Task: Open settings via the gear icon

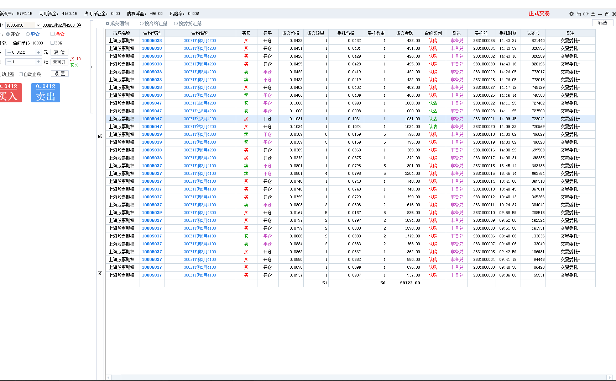Action: [571, 14]
